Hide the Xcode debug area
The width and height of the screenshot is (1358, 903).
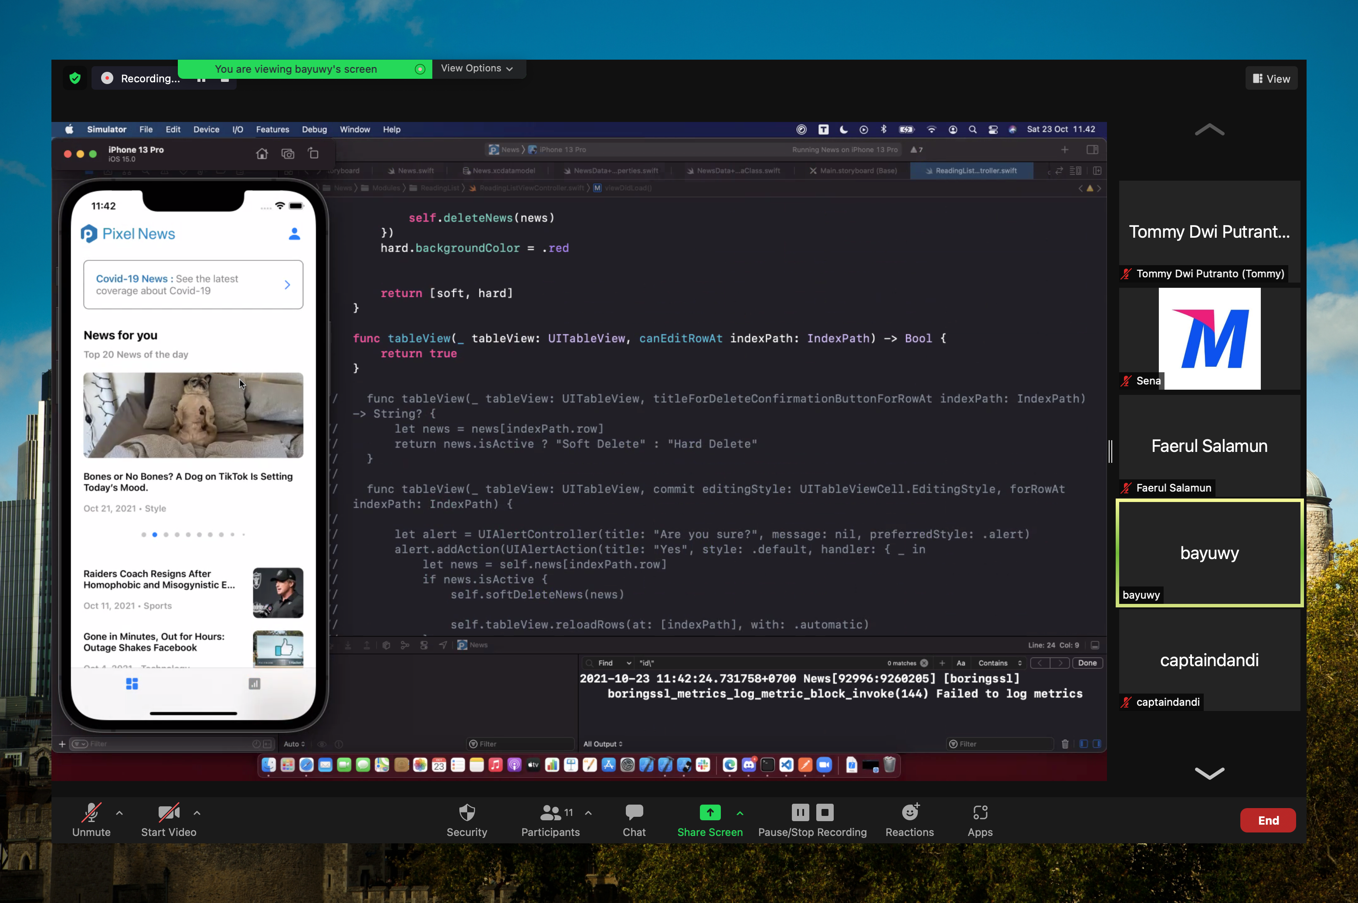1095,645
